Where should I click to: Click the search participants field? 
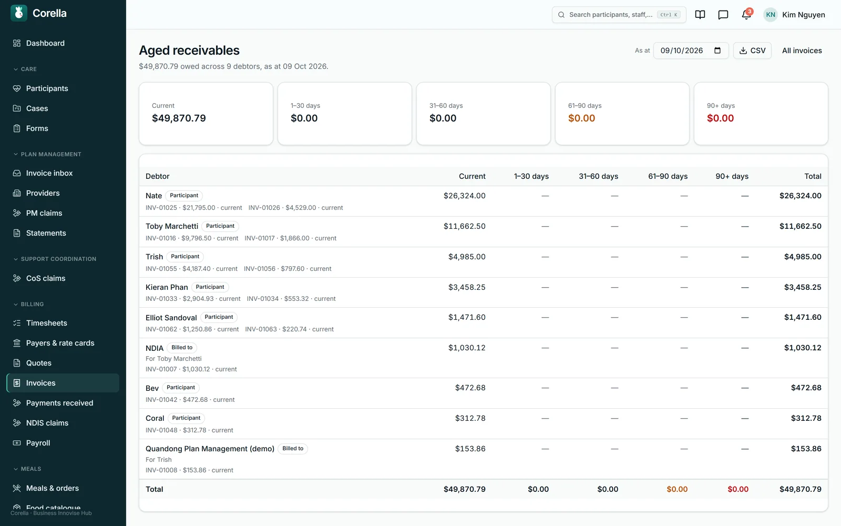[619, 15]
